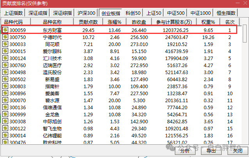Sort by 贡献点数 column header
This screenshot has width=249, height=158.
pyautogui.click(x=88, y=22)
